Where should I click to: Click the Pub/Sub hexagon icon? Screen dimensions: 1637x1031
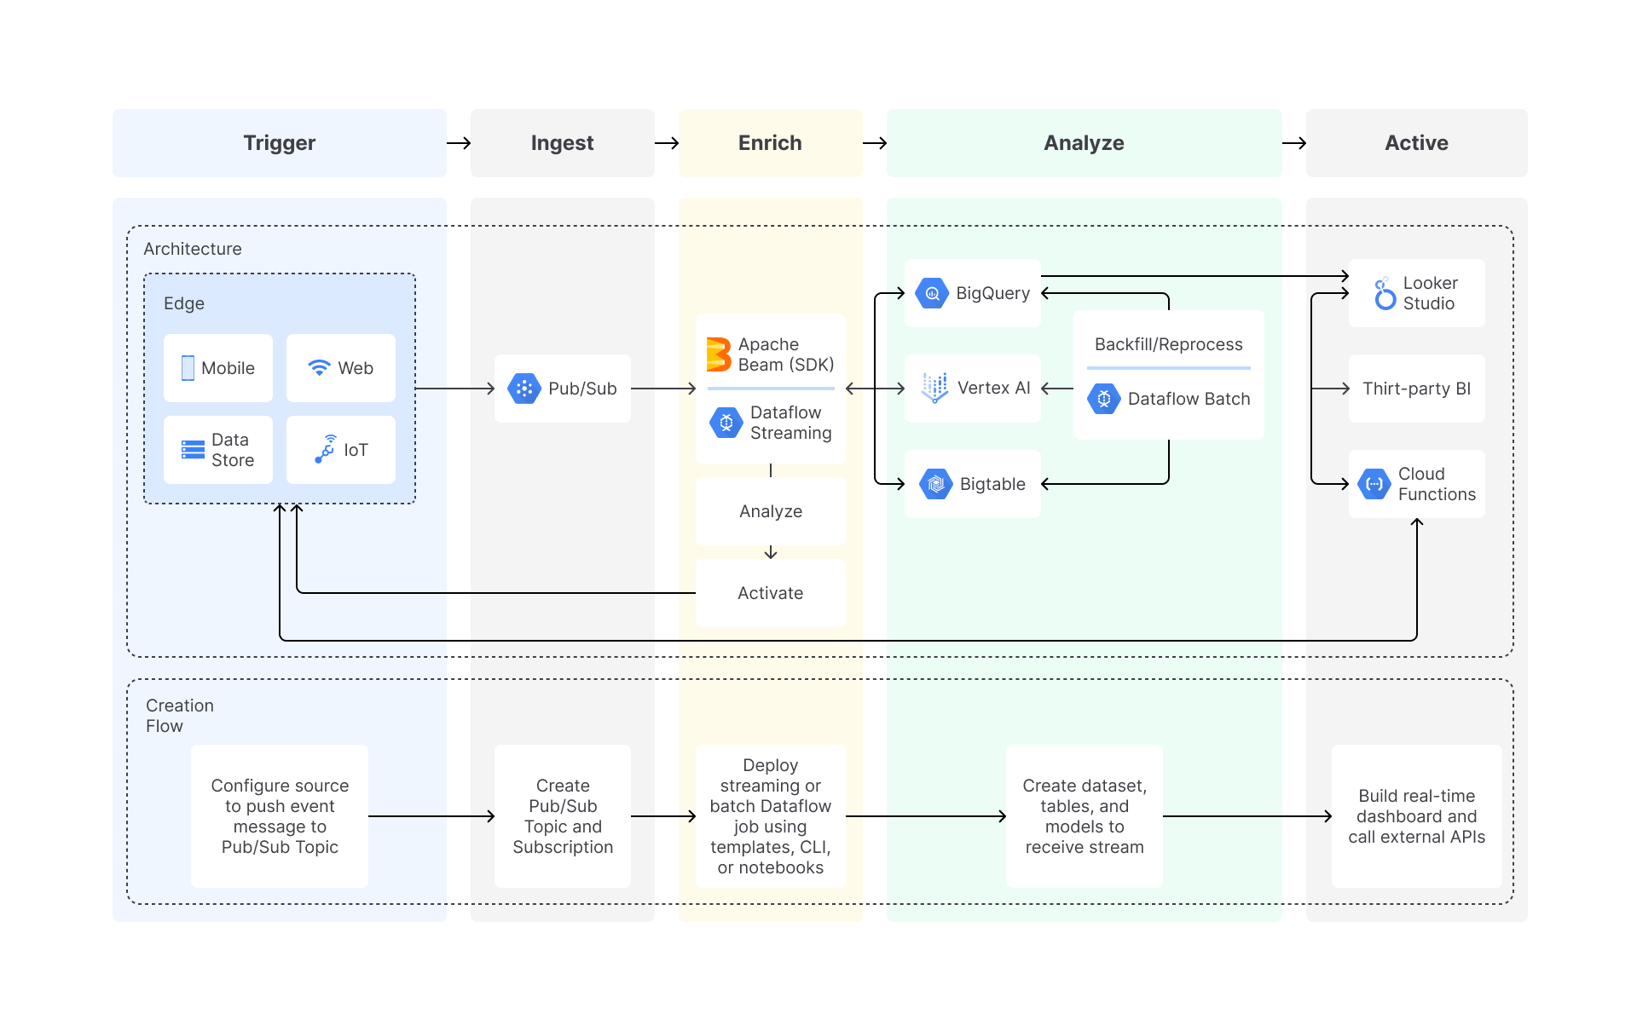(x=523, y=389)
